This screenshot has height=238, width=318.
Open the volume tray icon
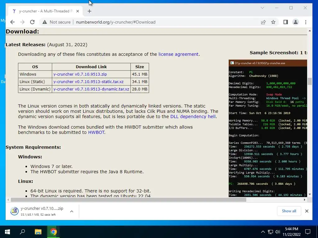pos(278,232)
